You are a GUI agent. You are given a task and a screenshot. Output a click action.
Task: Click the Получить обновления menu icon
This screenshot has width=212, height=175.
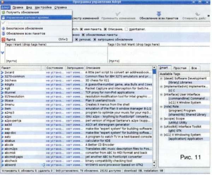tap(4, 12)
